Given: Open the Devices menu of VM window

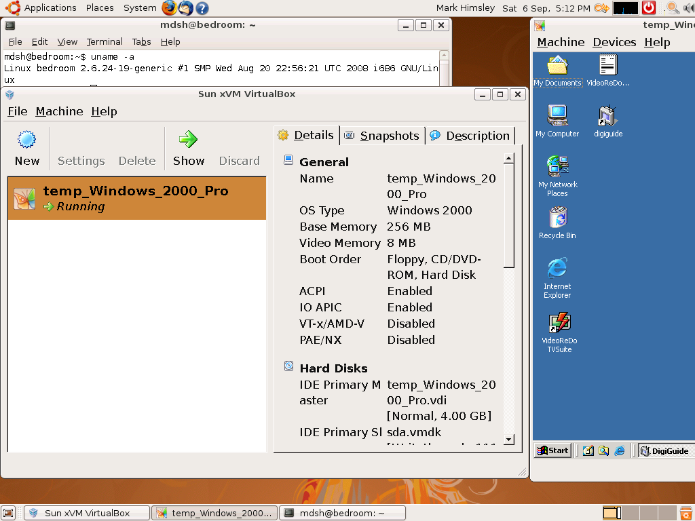Looking at the screenshot, I should pyautogui.click(x=614, y=42).
